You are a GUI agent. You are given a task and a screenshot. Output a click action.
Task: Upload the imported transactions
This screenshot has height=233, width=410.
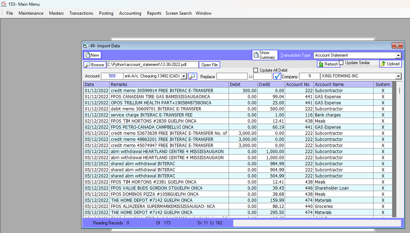[390, 64]
